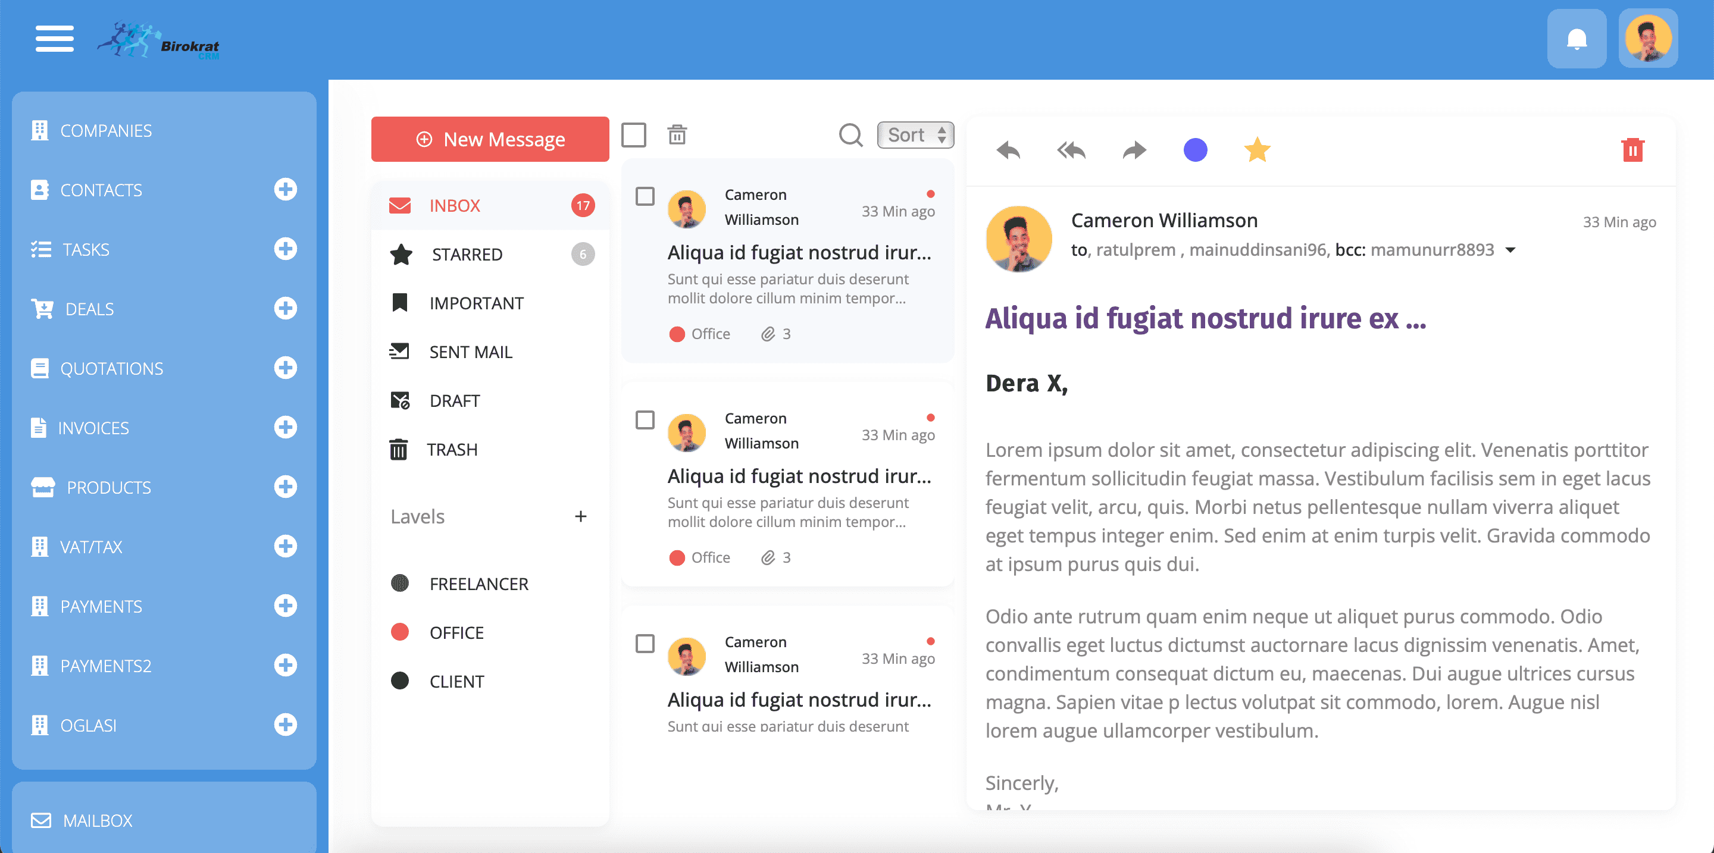Add new contact with plus icon
This screenshot has height=853, width=1714.
(286, 190)
